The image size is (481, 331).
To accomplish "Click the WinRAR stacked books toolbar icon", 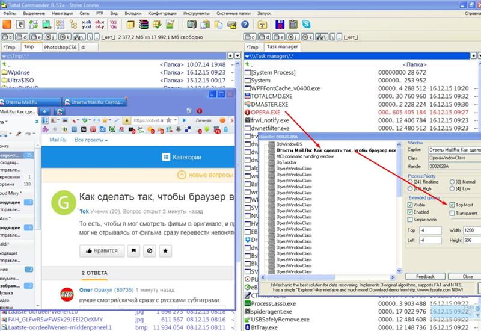I will (143, 24).
